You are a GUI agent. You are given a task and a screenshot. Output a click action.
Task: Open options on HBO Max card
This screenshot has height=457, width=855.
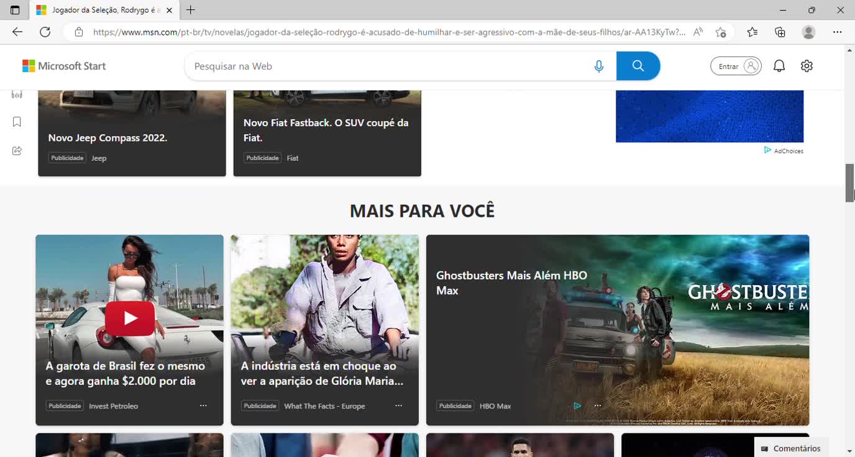coord(598,405)
